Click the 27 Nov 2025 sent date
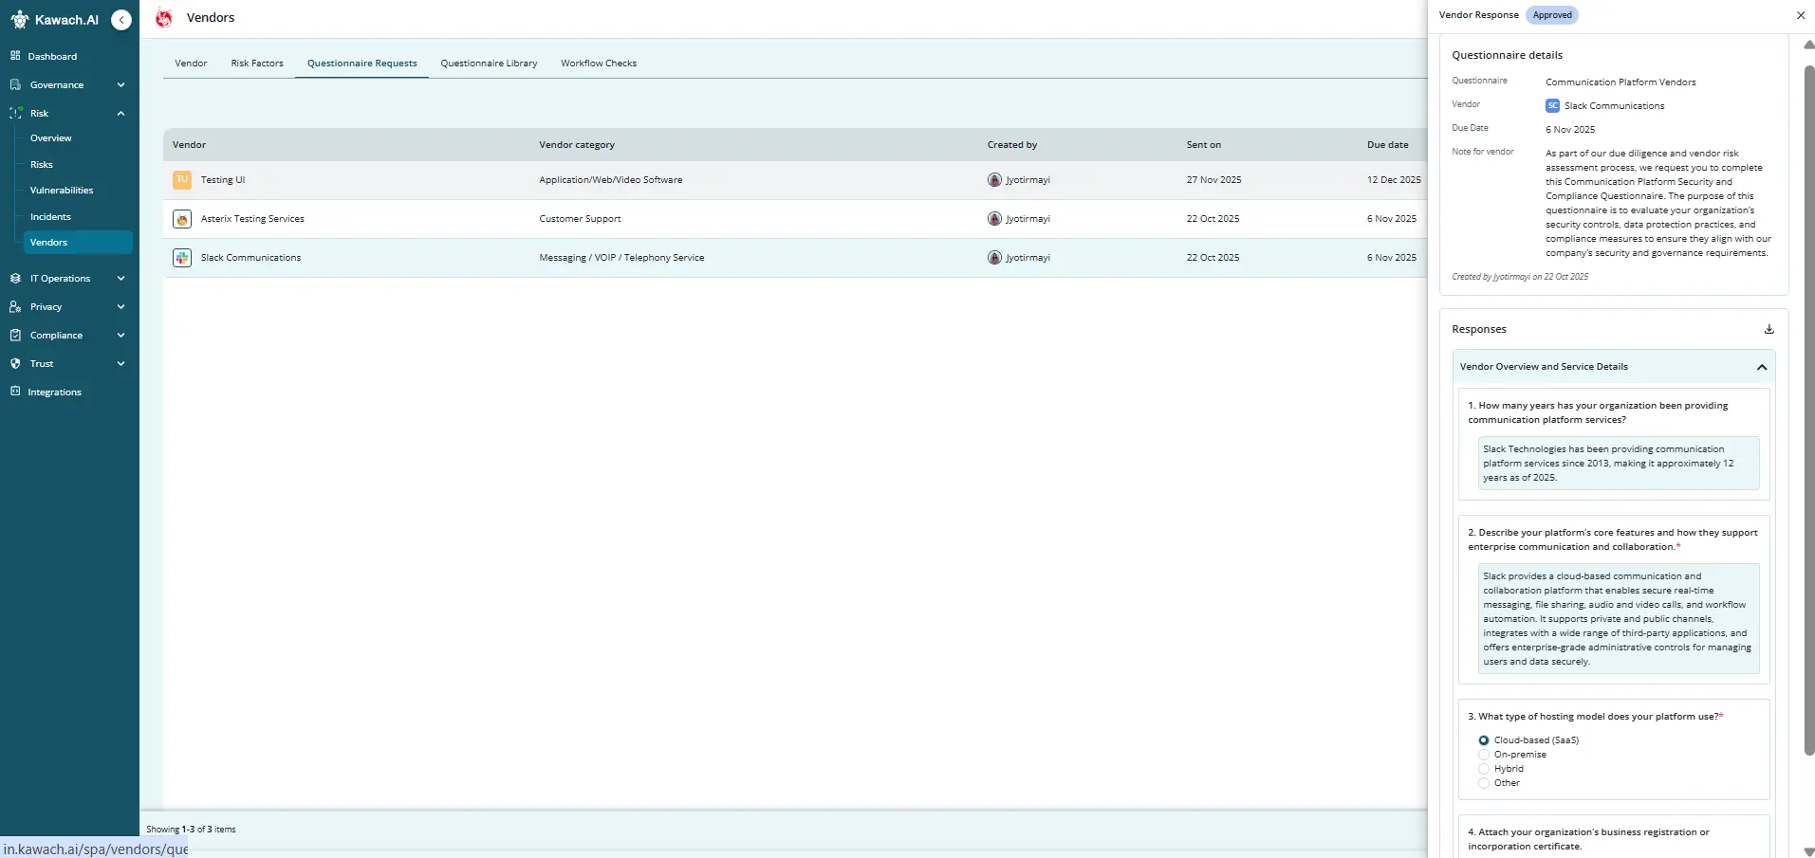1815x858 pixels. 1213,180
